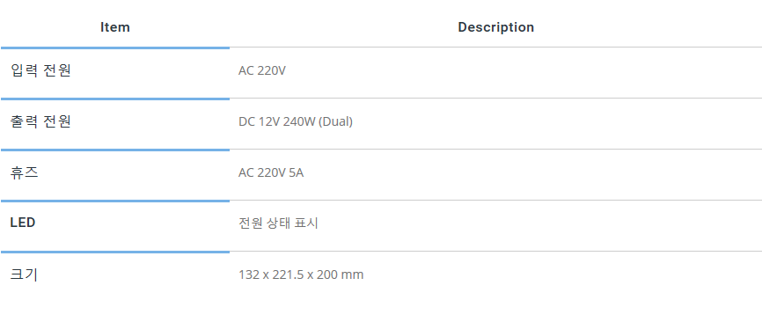762x322 pixels.
Task: Click the Description column header
Action: (x=495, y=27)
